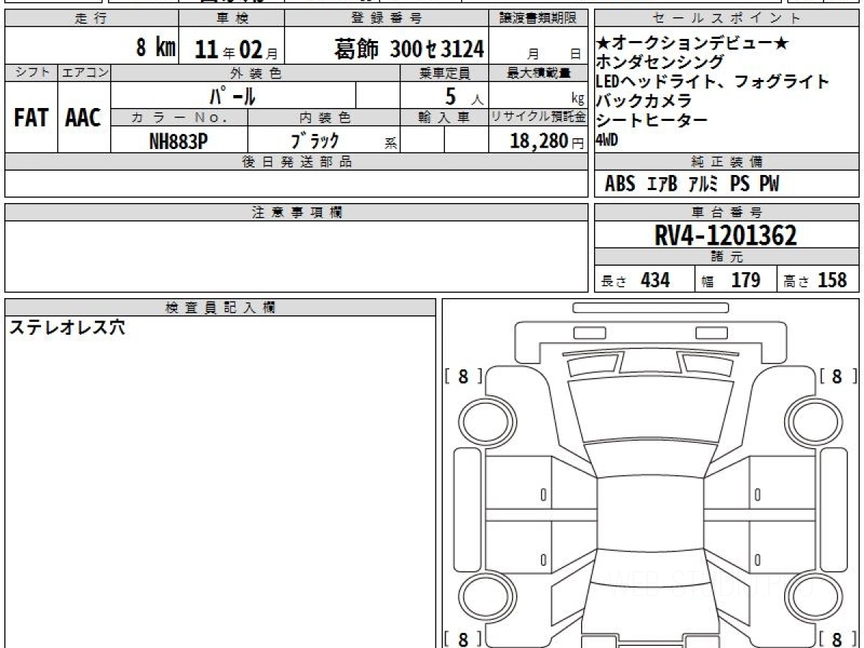Click the 純正装備 header
The image size is (864, 648).
[x=727, y=162]
